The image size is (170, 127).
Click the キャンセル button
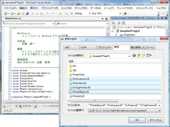155,120
